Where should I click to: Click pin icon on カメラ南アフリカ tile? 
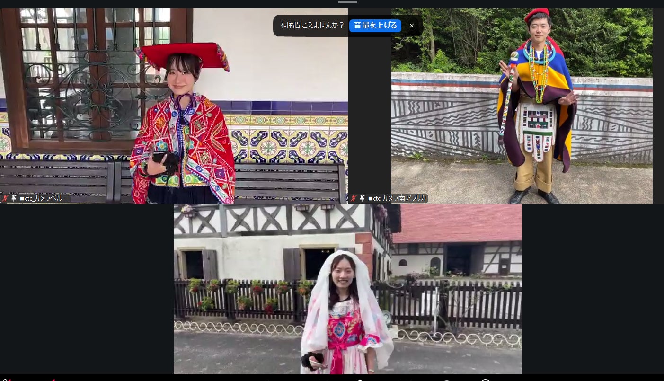pos(362,198)
